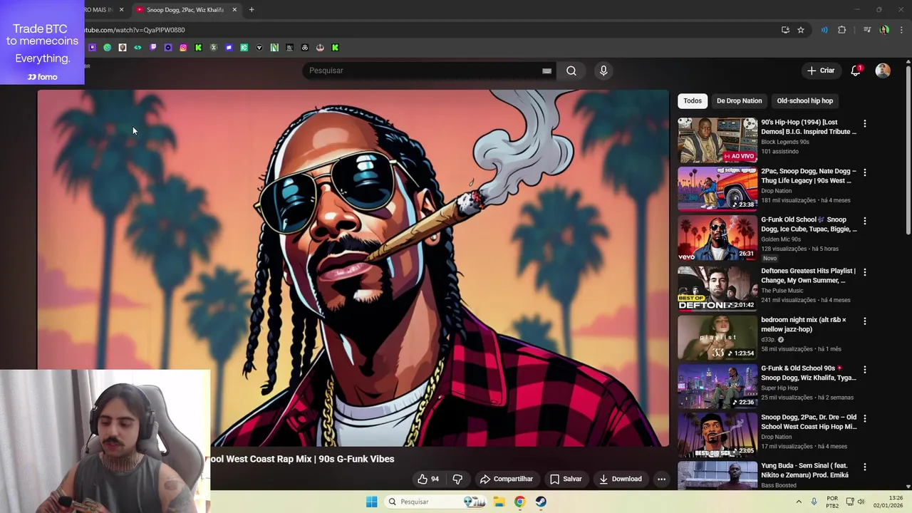912x513 pixels.
Task: Click the 'The Pulse Music' channel name
Action: point(782,291)
